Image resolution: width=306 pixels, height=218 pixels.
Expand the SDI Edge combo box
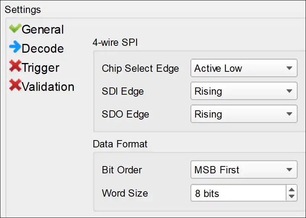tap(244, 92)
